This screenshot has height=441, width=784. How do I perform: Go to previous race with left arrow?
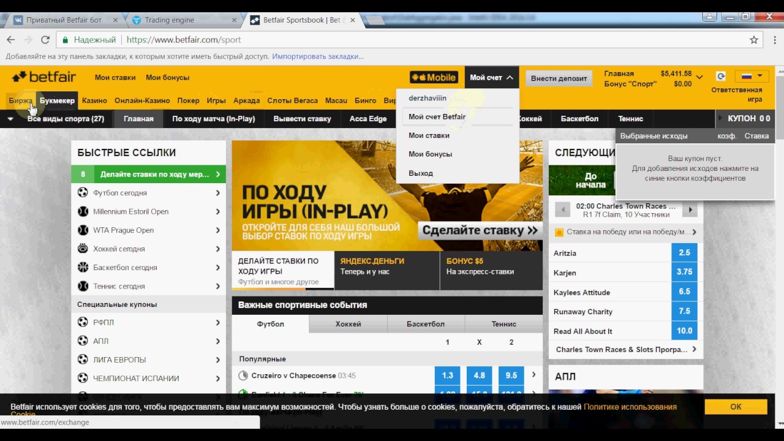pos(562,210)
